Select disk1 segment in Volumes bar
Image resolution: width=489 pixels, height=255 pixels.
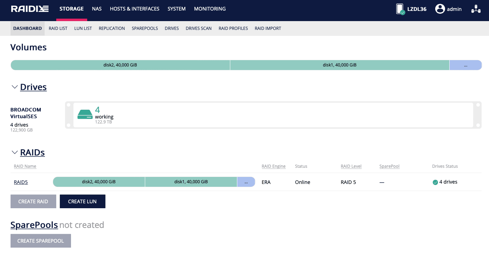[340, 65]
